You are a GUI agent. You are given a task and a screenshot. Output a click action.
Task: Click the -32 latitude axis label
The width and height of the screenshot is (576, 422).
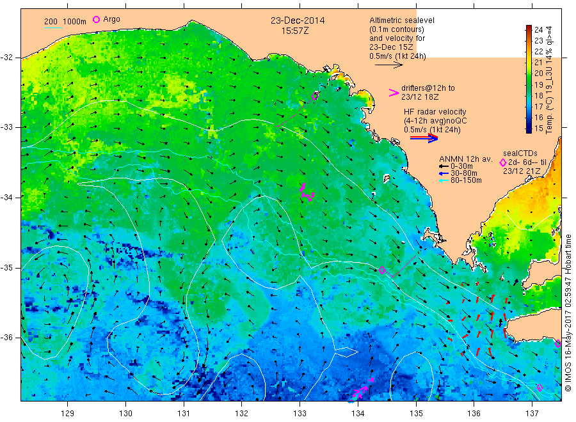[6, 58]
